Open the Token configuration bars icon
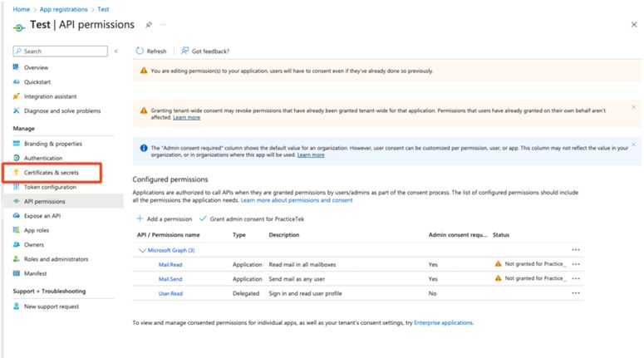Image resolution: width=644 pixels, height=358 pixels. [16, 187]
